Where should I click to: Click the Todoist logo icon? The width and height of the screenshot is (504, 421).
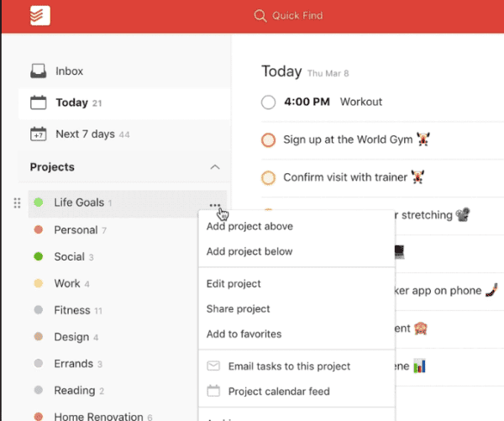pos(40,15)
